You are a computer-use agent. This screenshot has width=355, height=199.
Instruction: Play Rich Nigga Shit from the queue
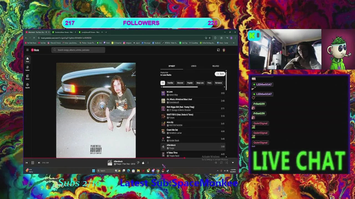coord(193,109)
